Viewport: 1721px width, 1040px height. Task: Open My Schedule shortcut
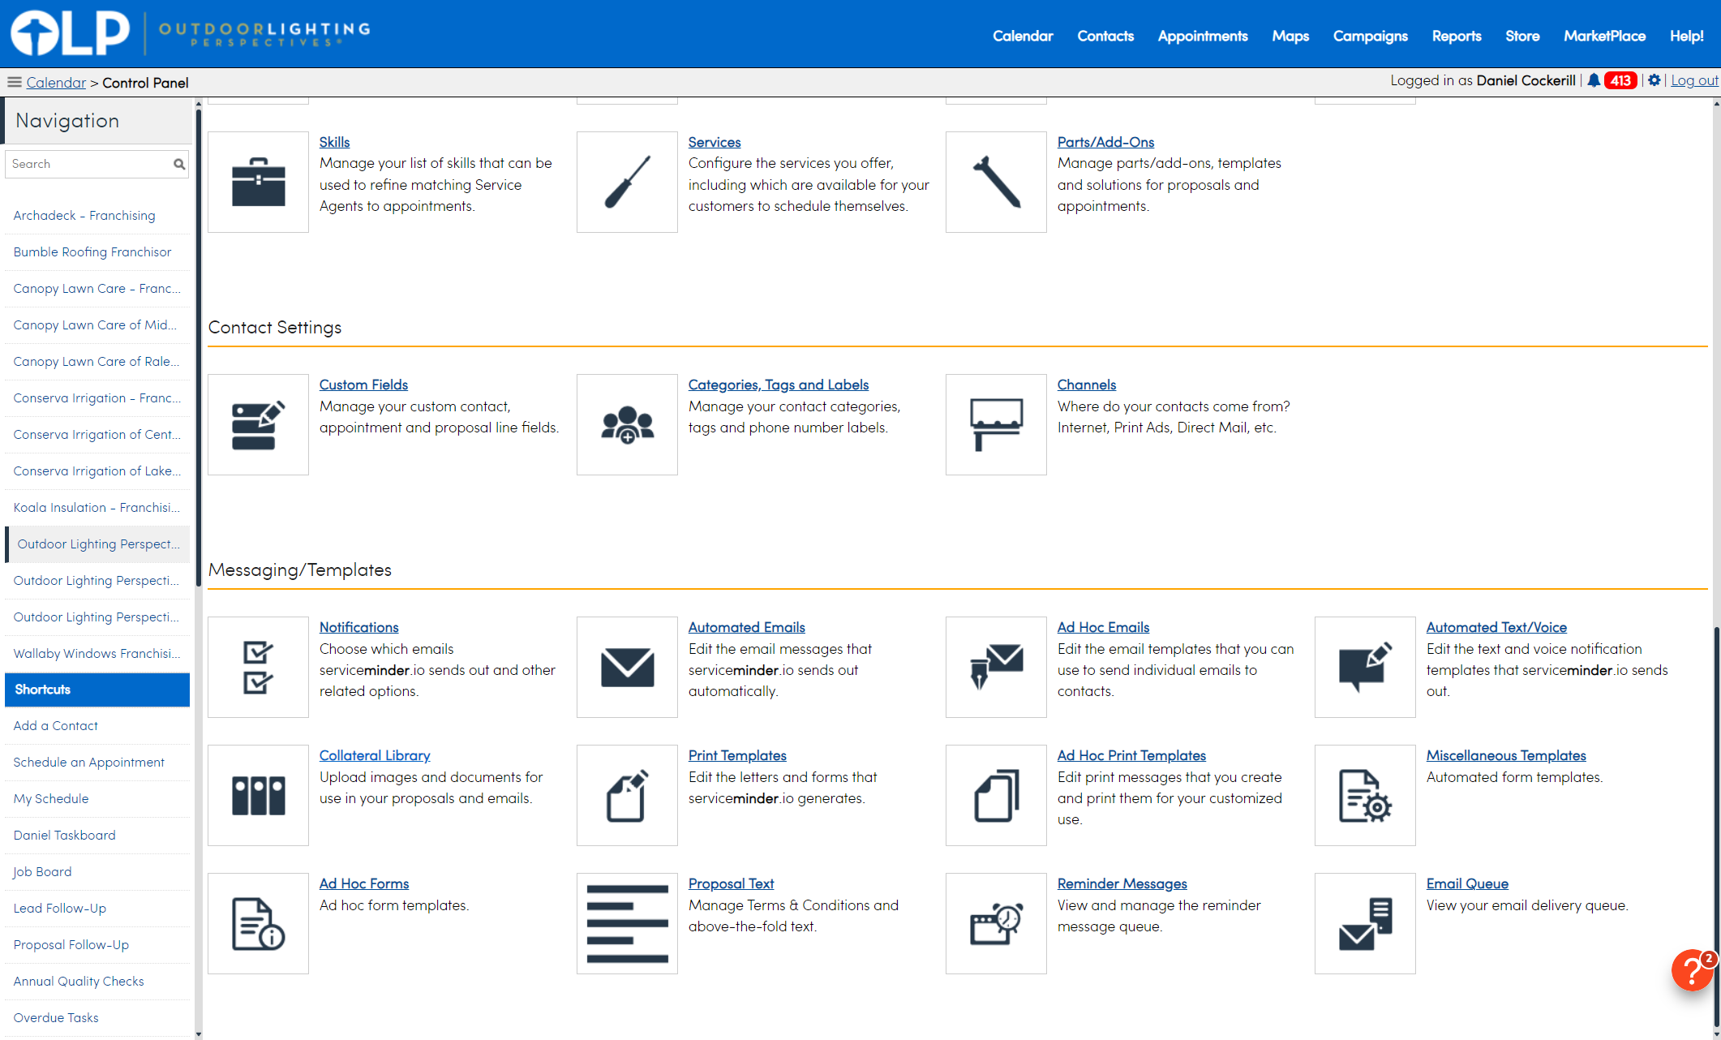point(97,798)
